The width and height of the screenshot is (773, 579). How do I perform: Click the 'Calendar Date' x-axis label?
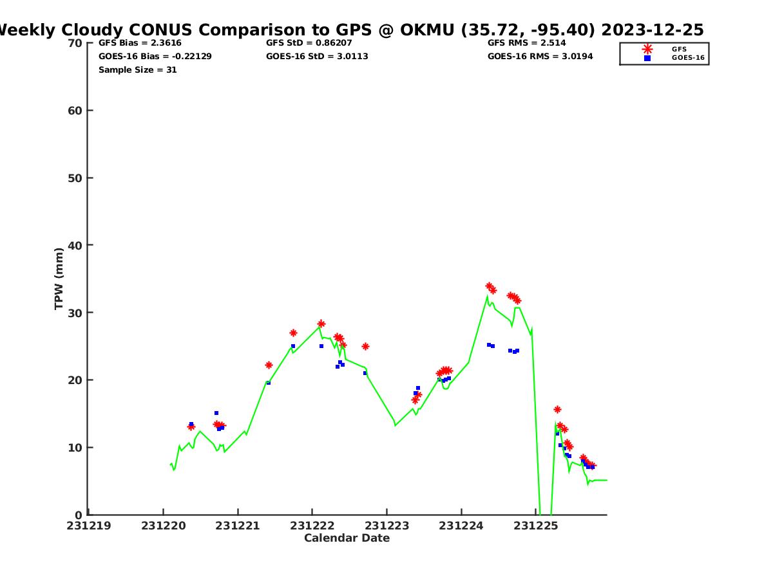click(347, 538)
